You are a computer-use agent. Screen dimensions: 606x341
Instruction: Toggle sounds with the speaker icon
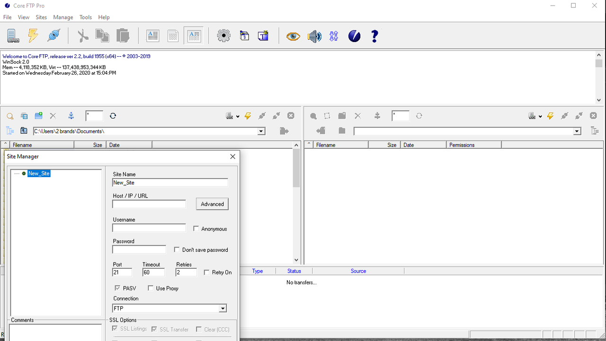click(314, 36)
